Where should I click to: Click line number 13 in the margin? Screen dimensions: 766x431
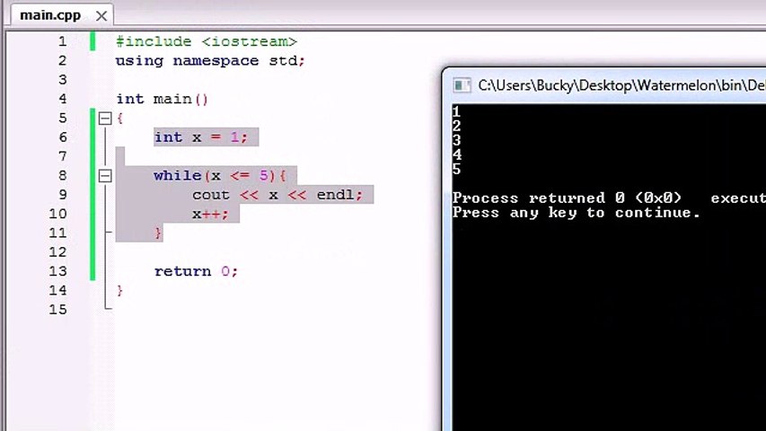(57, 271)
